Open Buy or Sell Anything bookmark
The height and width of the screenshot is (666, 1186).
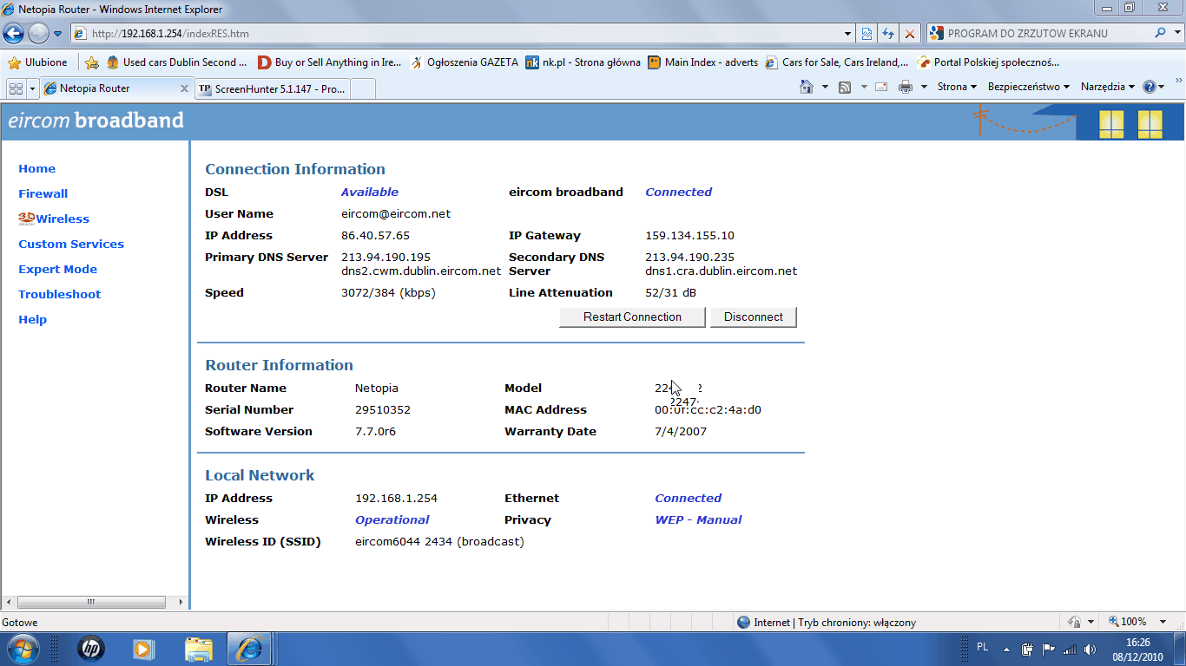[329, 62]
